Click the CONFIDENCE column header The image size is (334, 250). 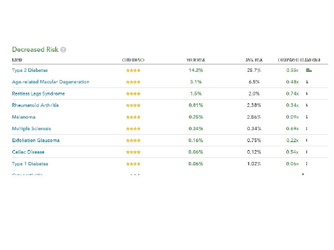pos(134,60)
